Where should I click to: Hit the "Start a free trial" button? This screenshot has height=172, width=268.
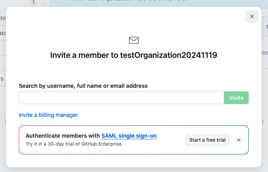tap(207, 140)
